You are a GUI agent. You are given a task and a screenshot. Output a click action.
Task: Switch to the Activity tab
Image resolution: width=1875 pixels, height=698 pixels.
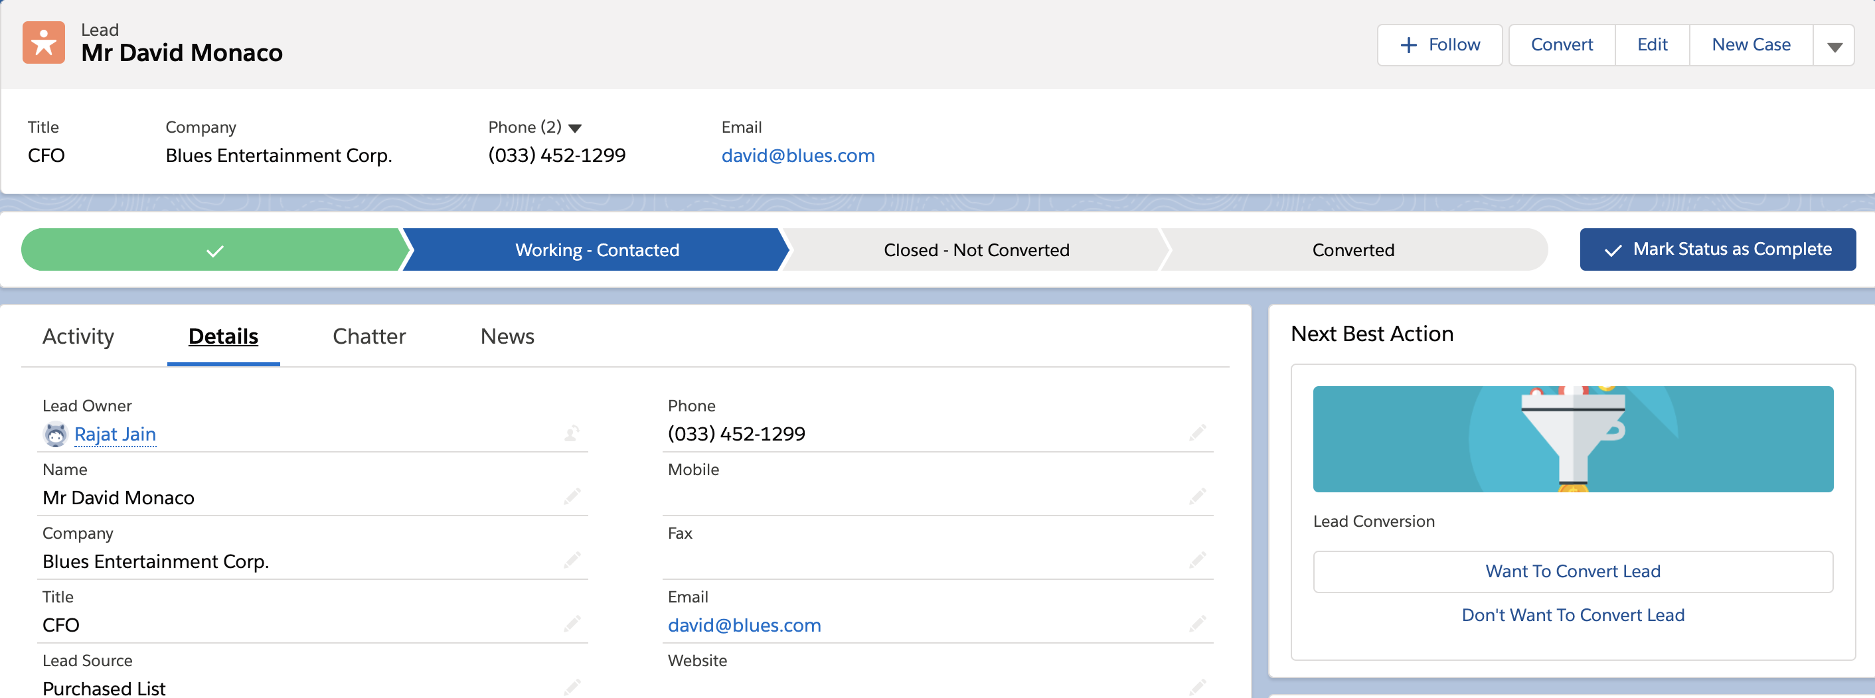[x=78, y=336]
